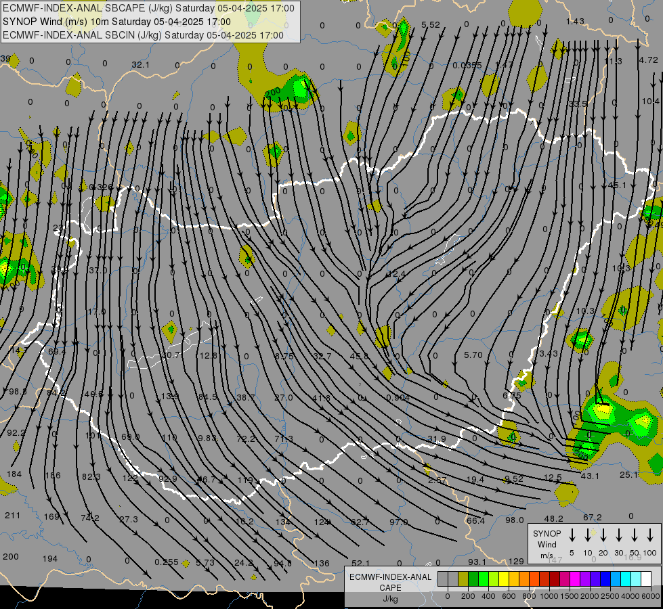Click the 400 tick label on the CAPE legend
This screenshot has height=609, width=663.
tap(488, 596)
